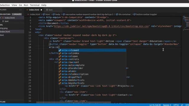The image size is (189, 106).
Task: Click the body breadcrumb segment
Action: (x=58, y=14)
